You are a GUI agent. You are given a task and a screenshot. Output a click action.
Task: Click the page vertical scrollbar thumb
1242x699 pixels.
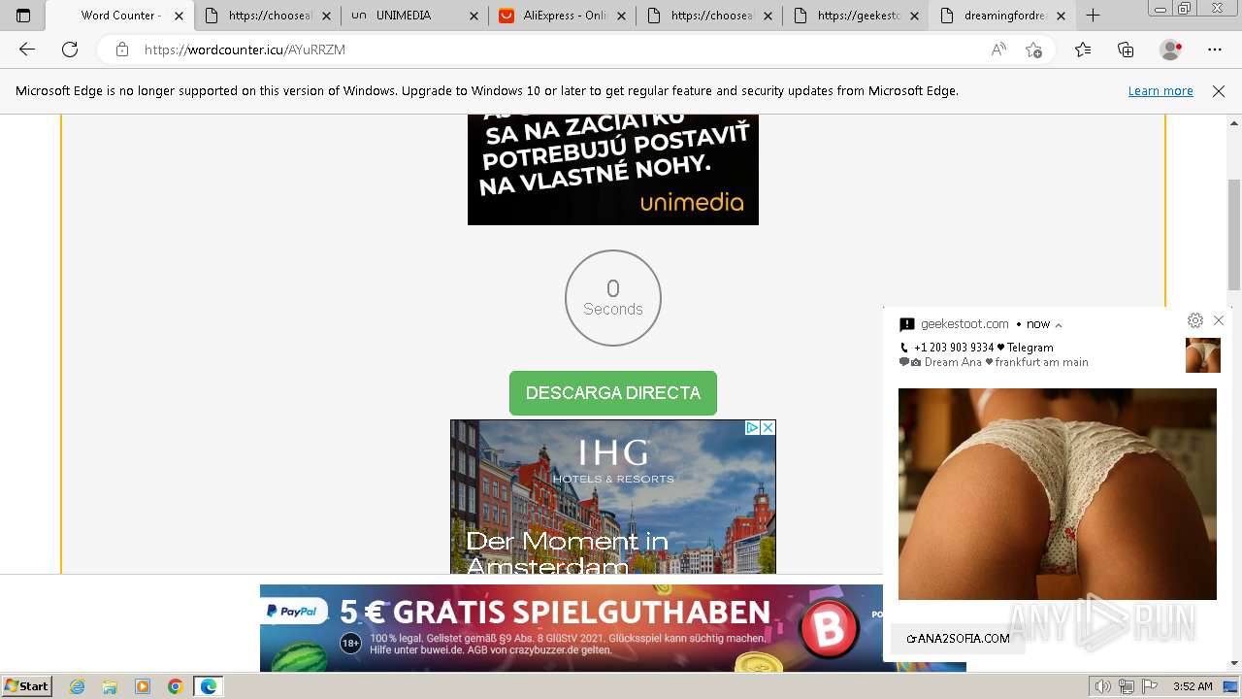point(1234,235)
